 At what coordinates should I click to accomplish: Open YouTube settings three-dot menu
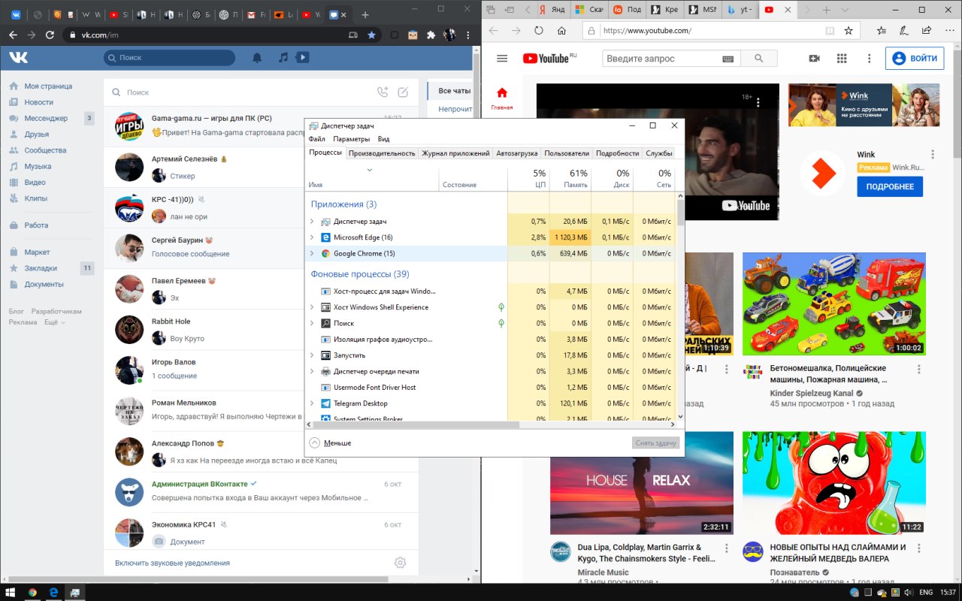870,59
